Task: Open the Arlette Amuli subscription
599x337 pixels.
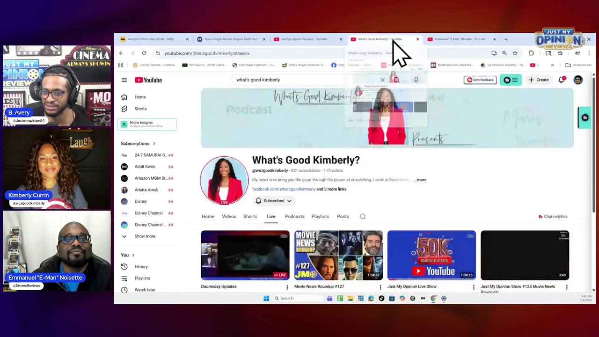Action: [x=147, y=190]
